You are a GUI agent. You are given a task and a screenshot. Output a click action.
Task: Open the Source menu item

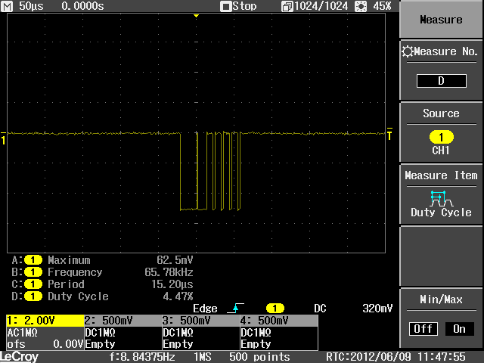click(x=441, y=133)
